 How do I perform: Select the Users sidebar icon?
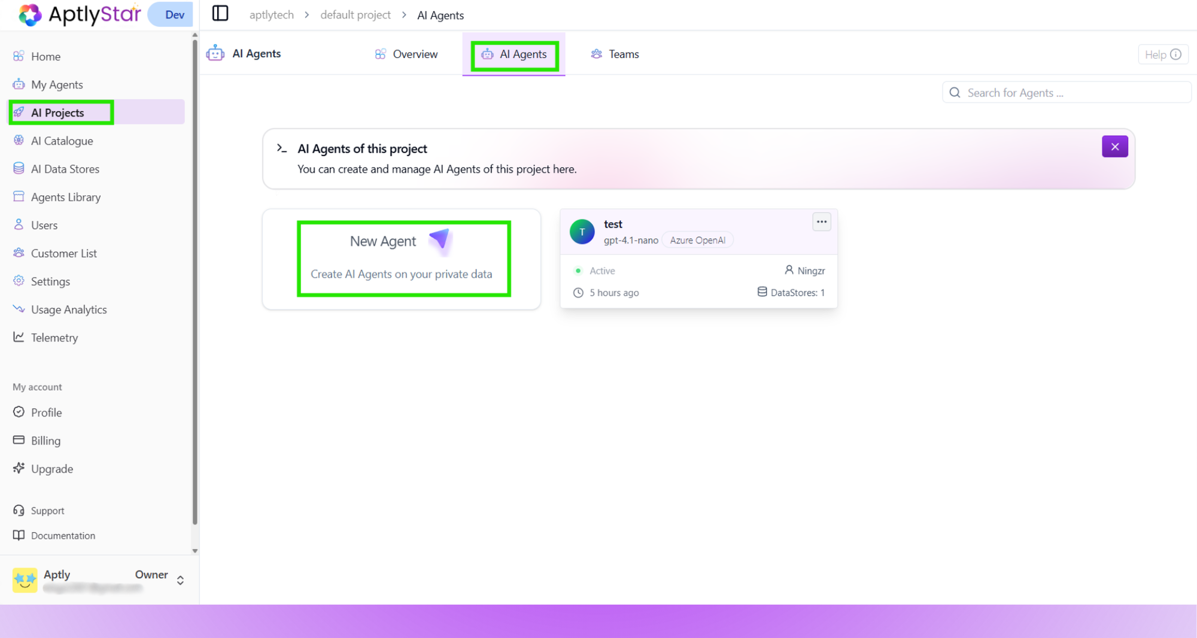(x=19, y=224)
